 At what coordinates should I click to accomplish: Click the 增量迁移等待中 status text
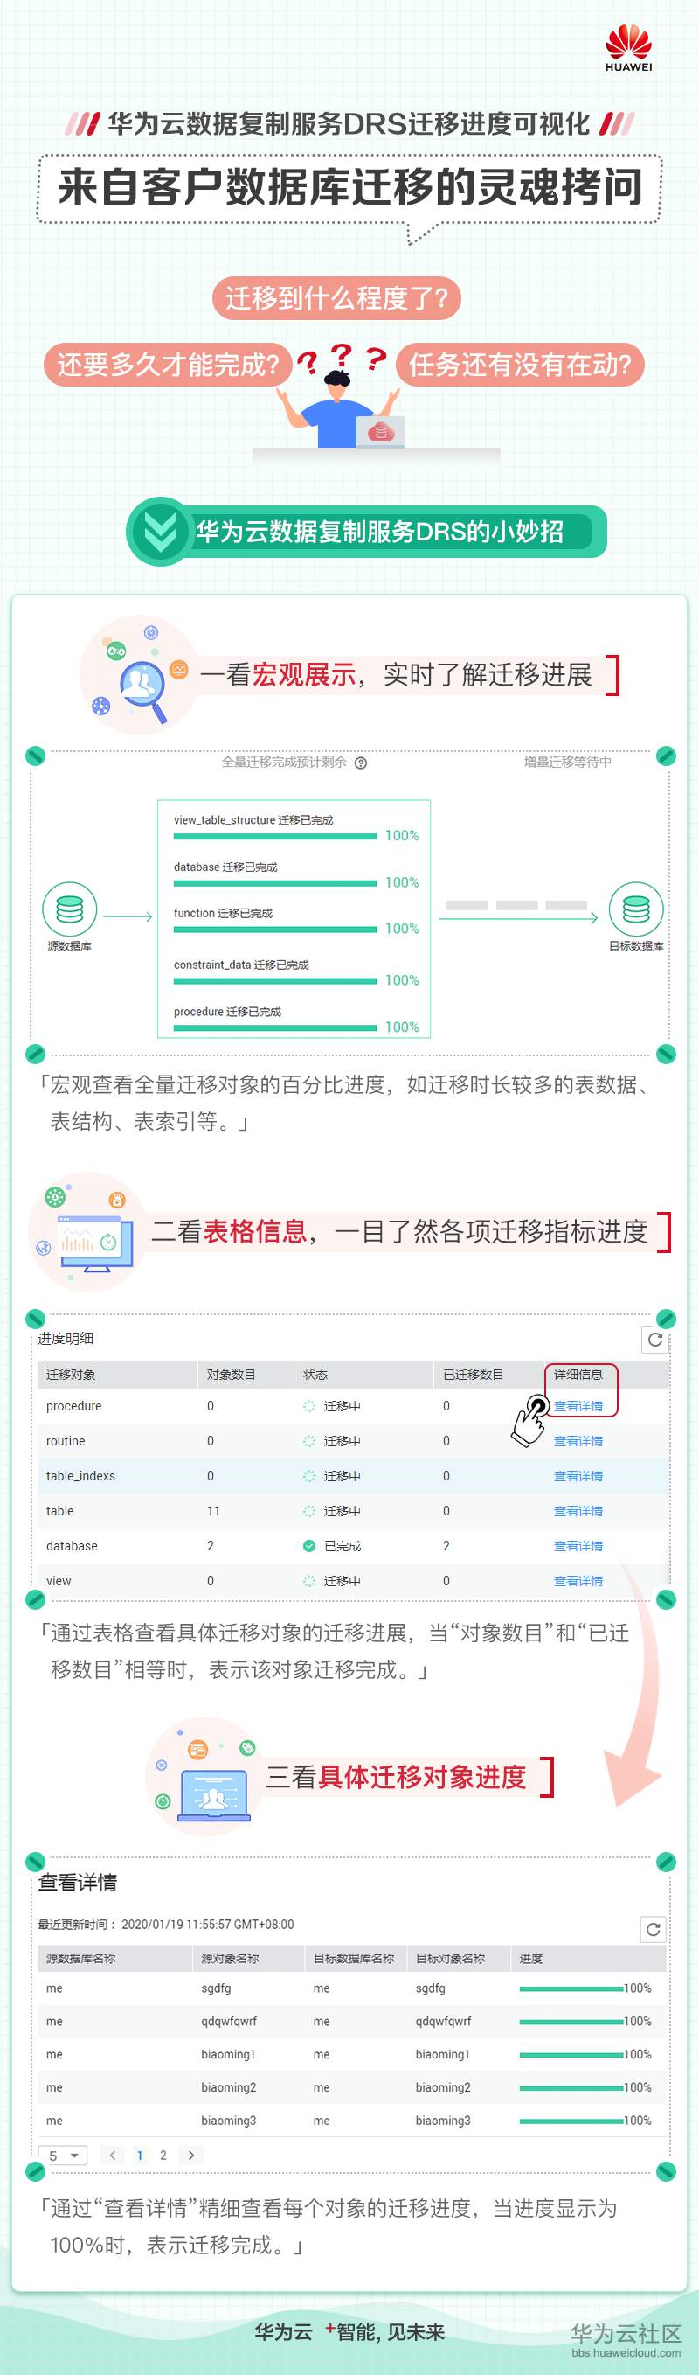[567, 762]
